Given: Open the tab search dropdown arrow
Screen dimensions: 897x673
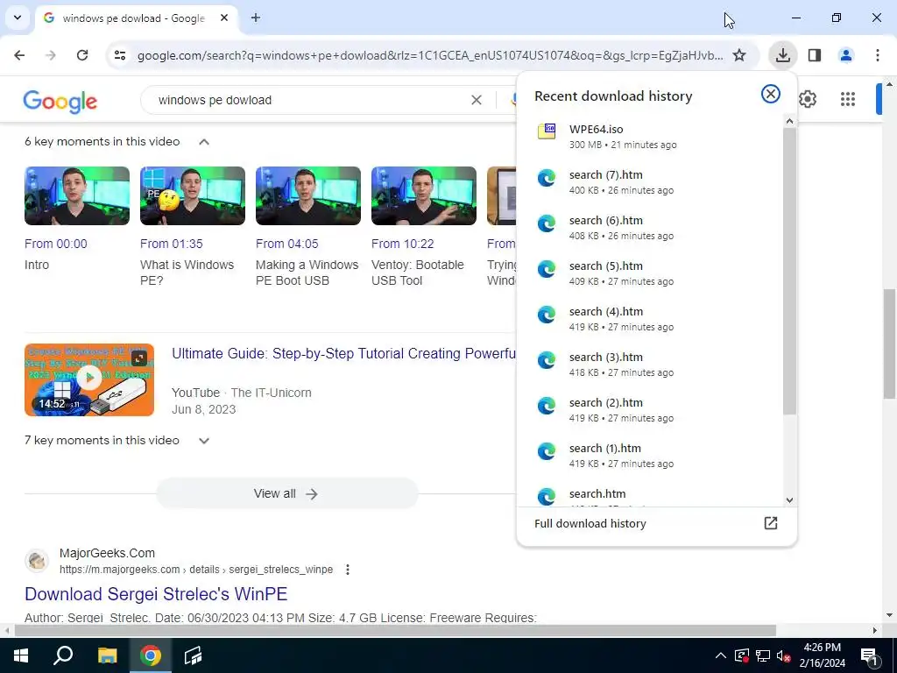Looking at the screenshot, I should coord(18,18).
